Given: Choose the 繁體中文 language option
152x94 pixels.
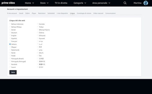Looking at the screenshot, I should click(x=38, y=64).
